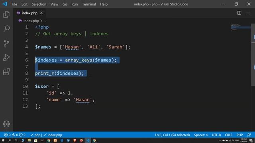Click the Split Editor Right icon
The width and height of the screenshot is (255, 143).
pyautogui.click(x=239, y=13)
